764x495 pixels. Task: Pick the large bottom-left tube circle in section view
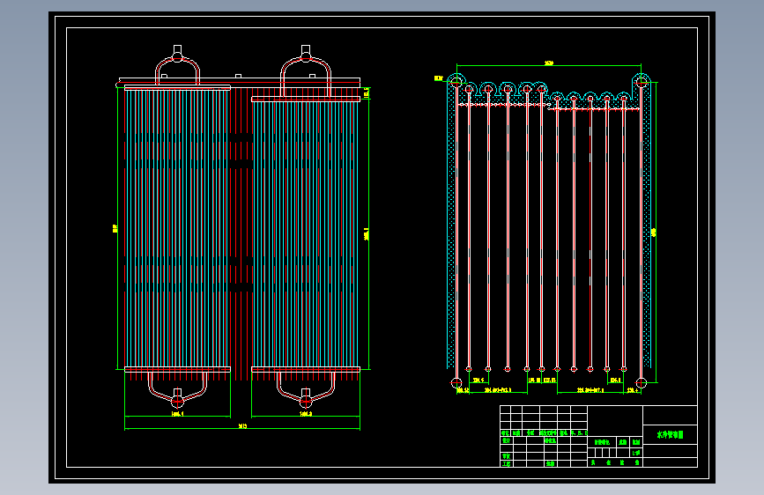(456, 383)
